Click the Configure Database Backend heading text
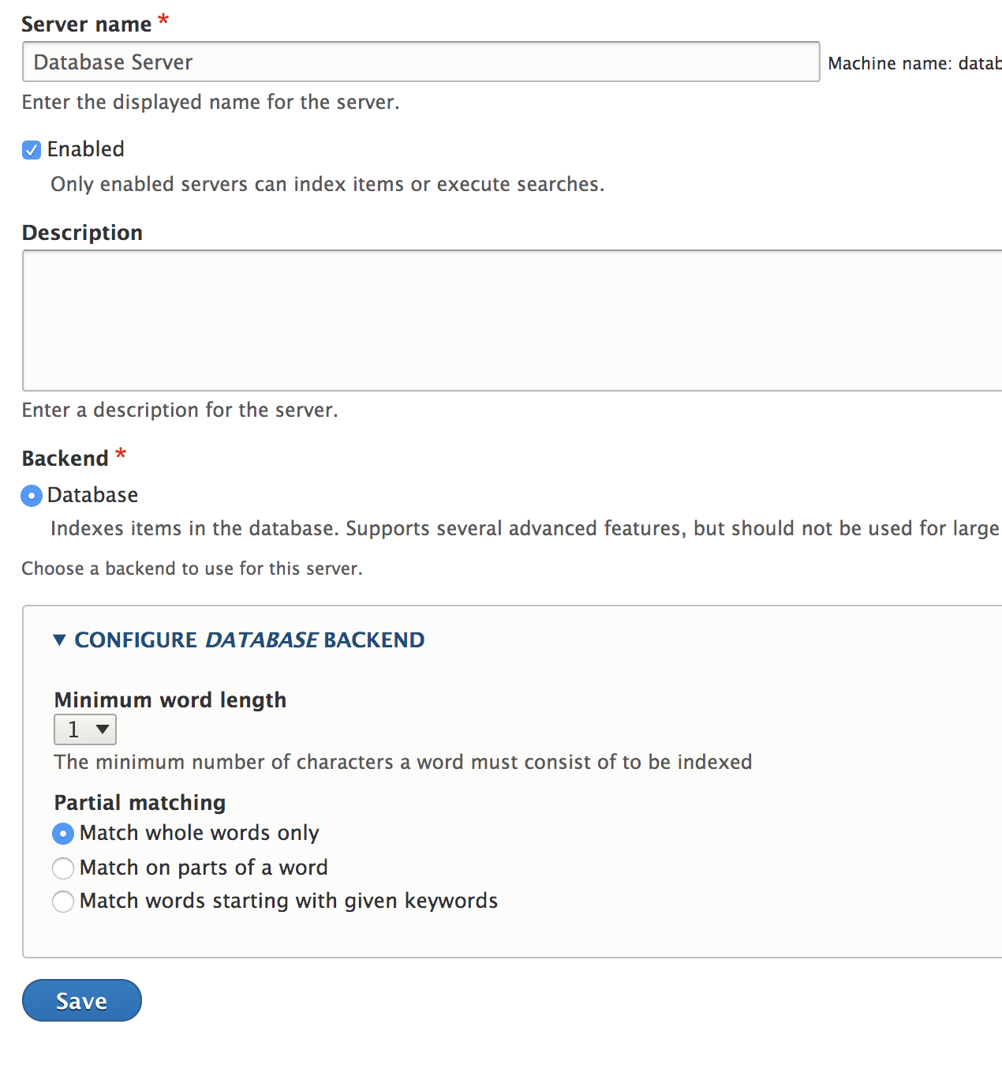 249,640
